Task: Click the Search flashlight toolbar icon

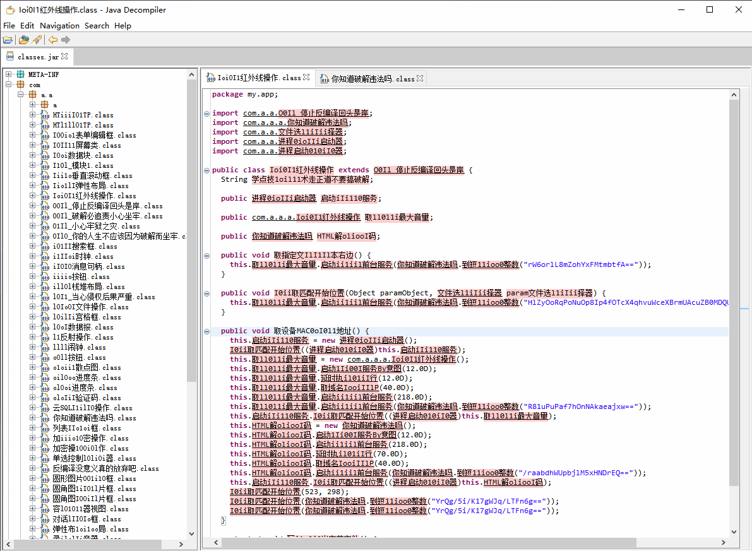Action: (37, 40)
